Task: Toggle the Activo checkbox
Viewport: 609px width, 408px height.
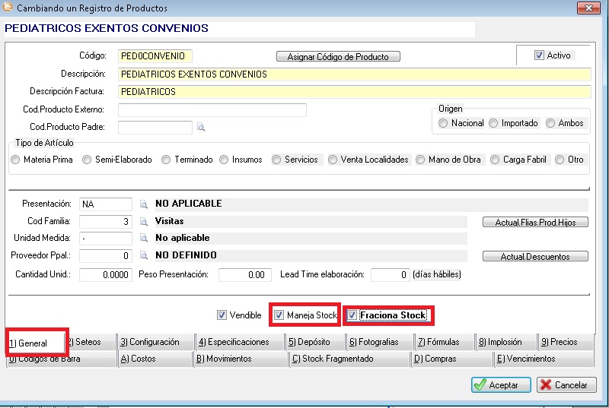Action: (539, 55)
